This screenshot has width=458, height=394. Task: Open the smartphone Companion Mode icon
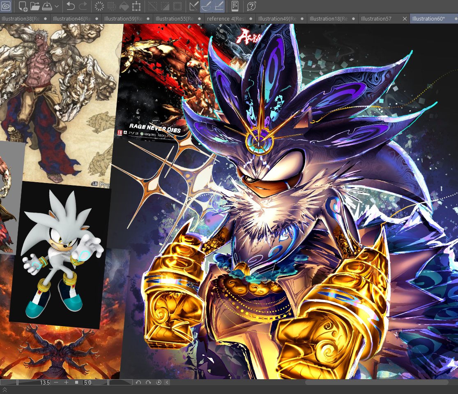tap(235, 6)
